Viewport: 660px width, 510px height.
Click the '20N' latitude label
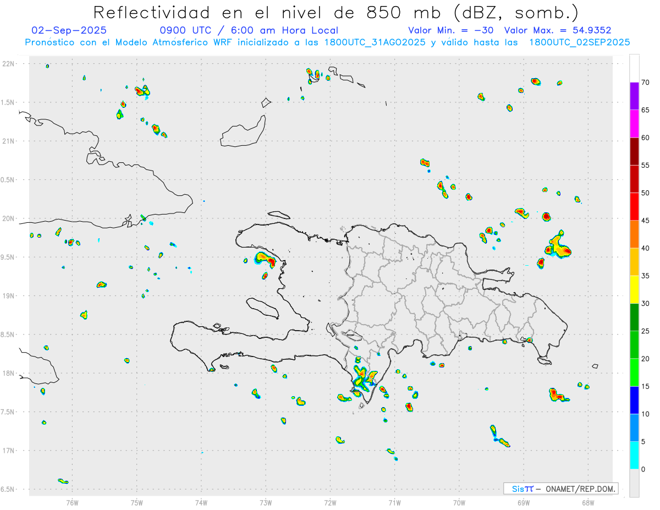pyautogui.click(x=8, y=218)
